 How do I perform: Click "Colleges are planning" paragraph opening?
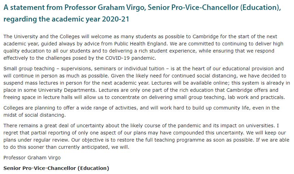click(29, 108)
